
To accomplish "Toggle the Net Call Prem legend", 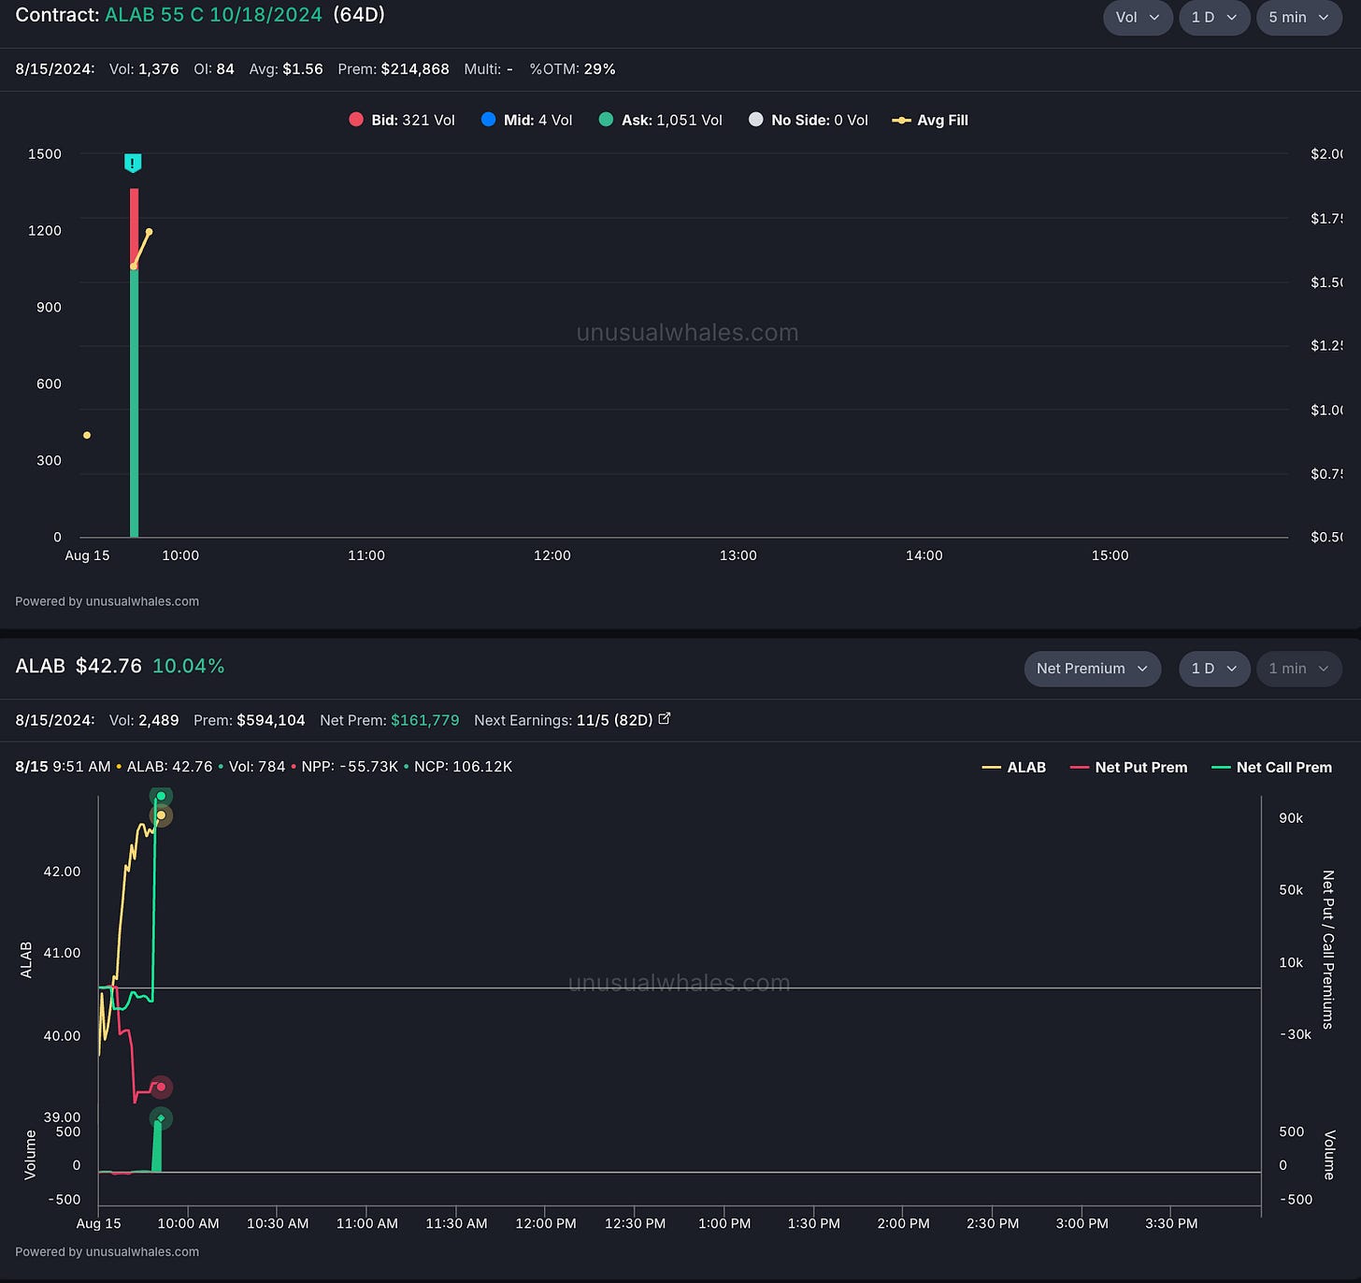I will (1271, 767).
